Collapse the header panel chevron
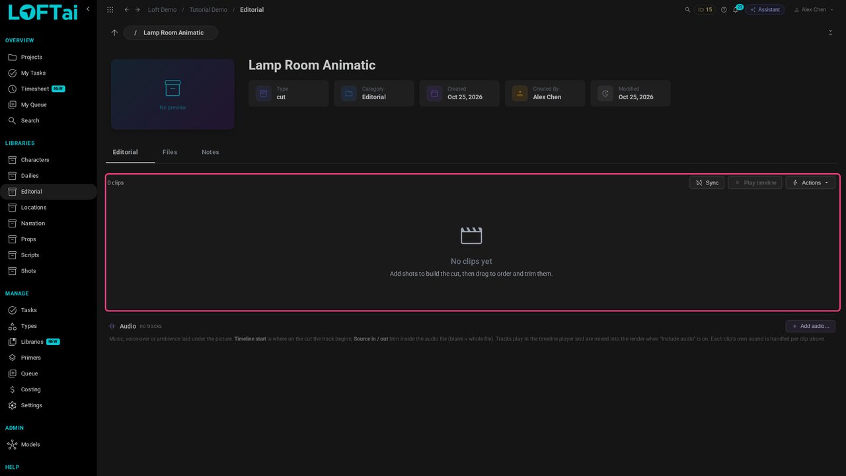The image size is (846, 476). coord(831,32)
